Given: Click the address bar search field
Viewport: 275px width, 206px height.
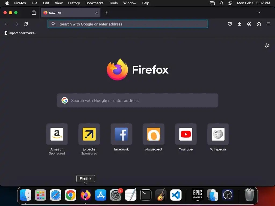Looking at the screenshot, I should tap(128, 24).
